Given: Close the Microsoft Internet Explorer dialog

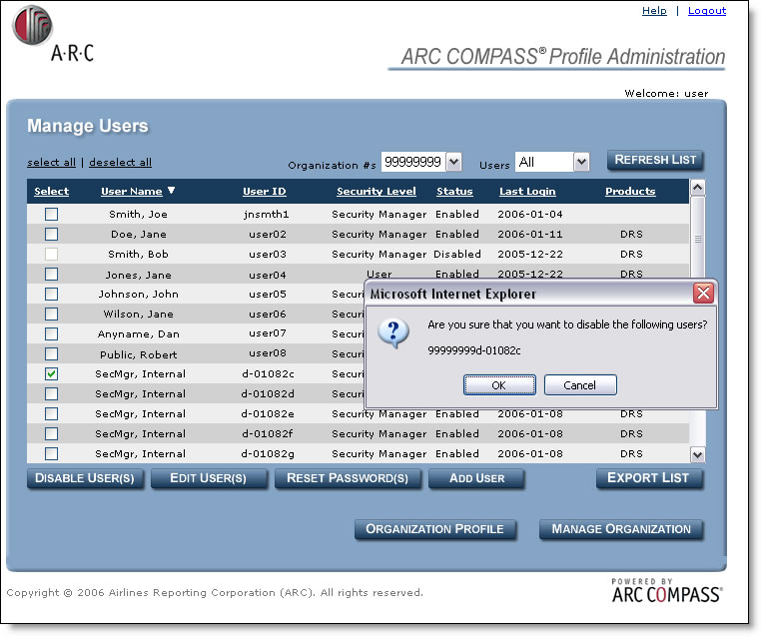Looking at the screenshot, I should 703,294.
